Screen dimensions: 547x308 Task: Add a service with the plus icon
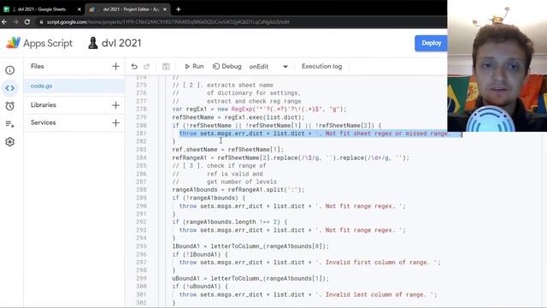pyautogui.click(x=115, y=122)
